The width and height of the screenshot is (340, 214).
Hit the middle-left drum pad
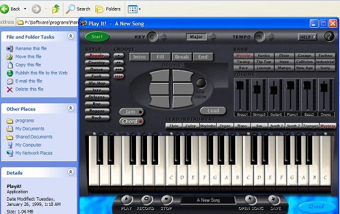pyautogui.click(x=159, y=89)
